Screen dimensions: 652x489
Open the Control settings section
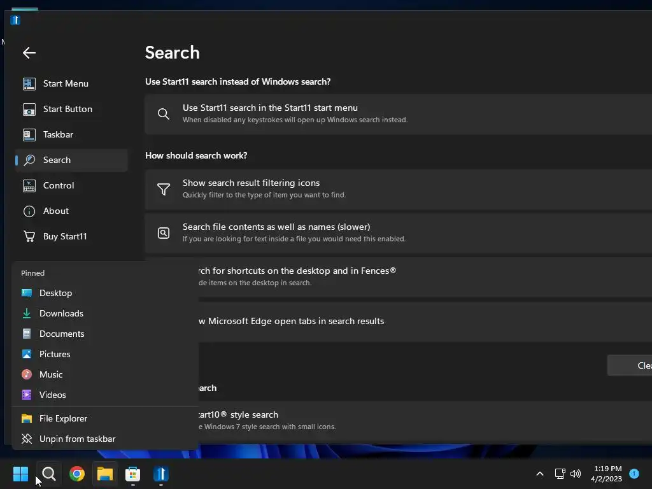(x=71, y=185)
